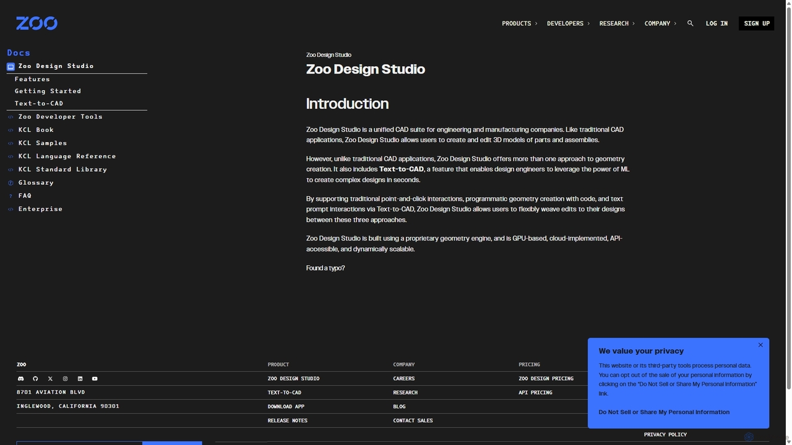Open Text-to-CAD footer link
Screen dimensions: 792x445
285,392
